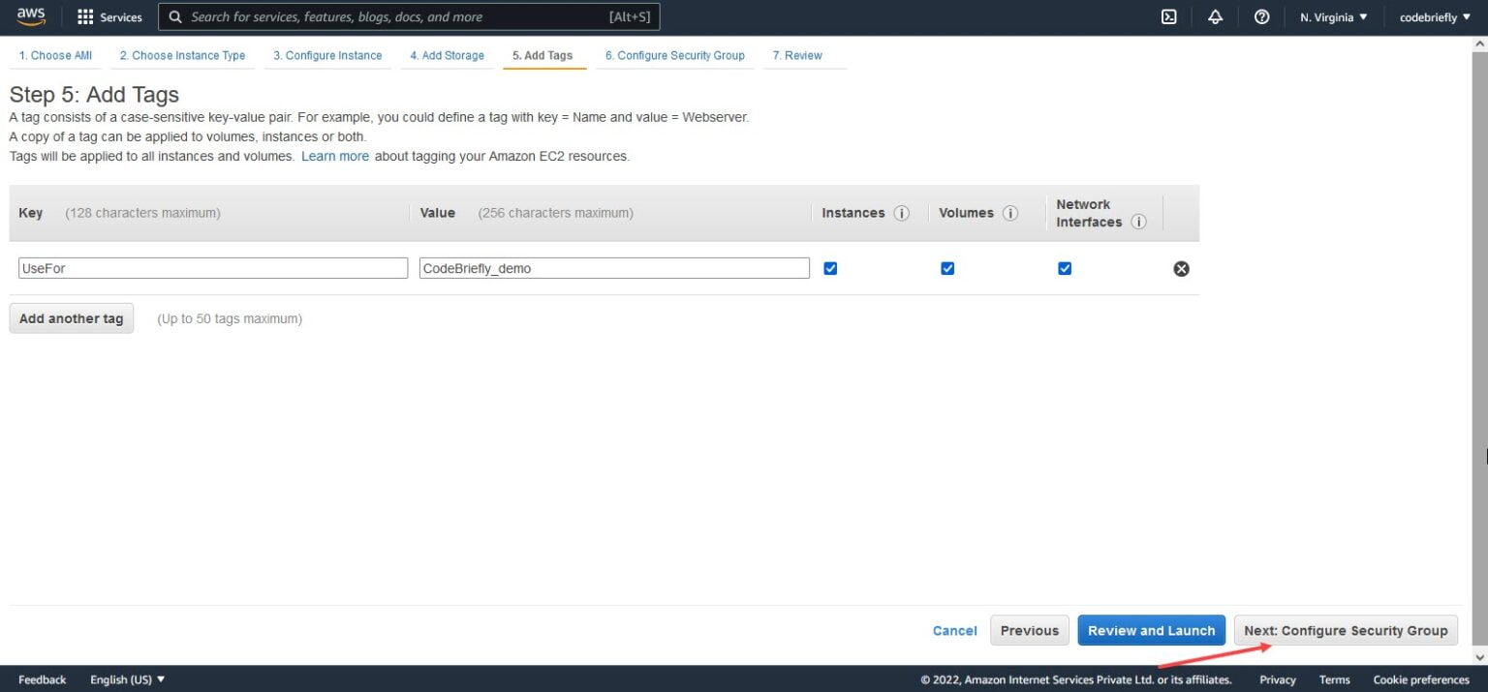Click the Review and Launch button

point(1151,630)
